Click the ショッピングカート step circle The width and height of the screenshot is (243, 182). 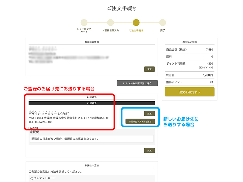84,22
